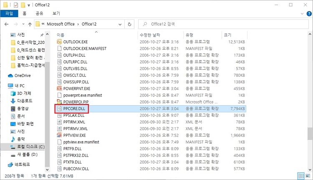This screenshot has height=180, width=313.
Task: Click the PPCORE.DLL file icon
Action: tap(59, 109)
